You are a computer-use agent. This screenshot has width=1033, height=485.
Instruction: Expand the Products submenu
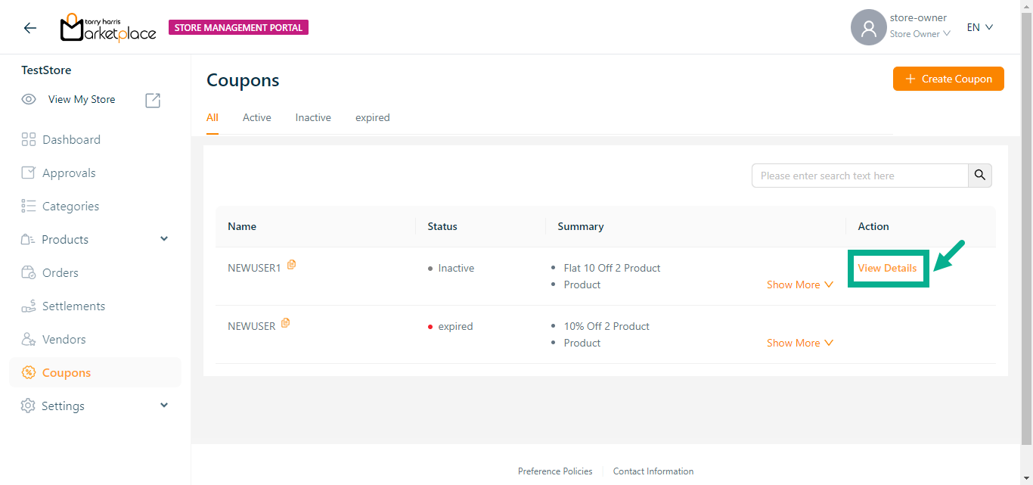tap(164, 239)
